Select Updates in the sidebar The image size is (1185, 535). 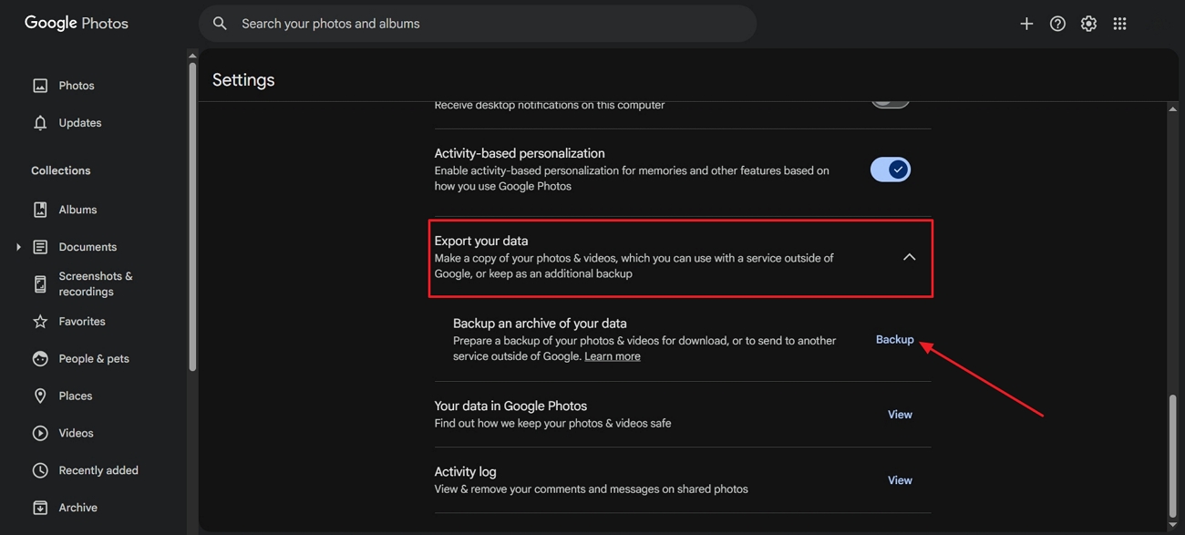click(x=79, y=122)
